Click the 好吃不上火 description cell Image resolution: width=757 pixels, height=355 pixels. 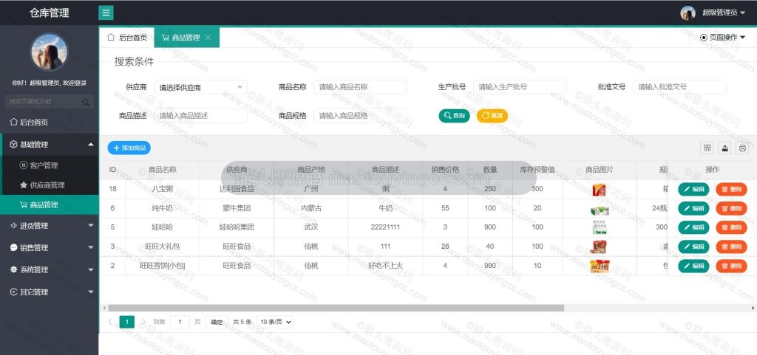385,266
